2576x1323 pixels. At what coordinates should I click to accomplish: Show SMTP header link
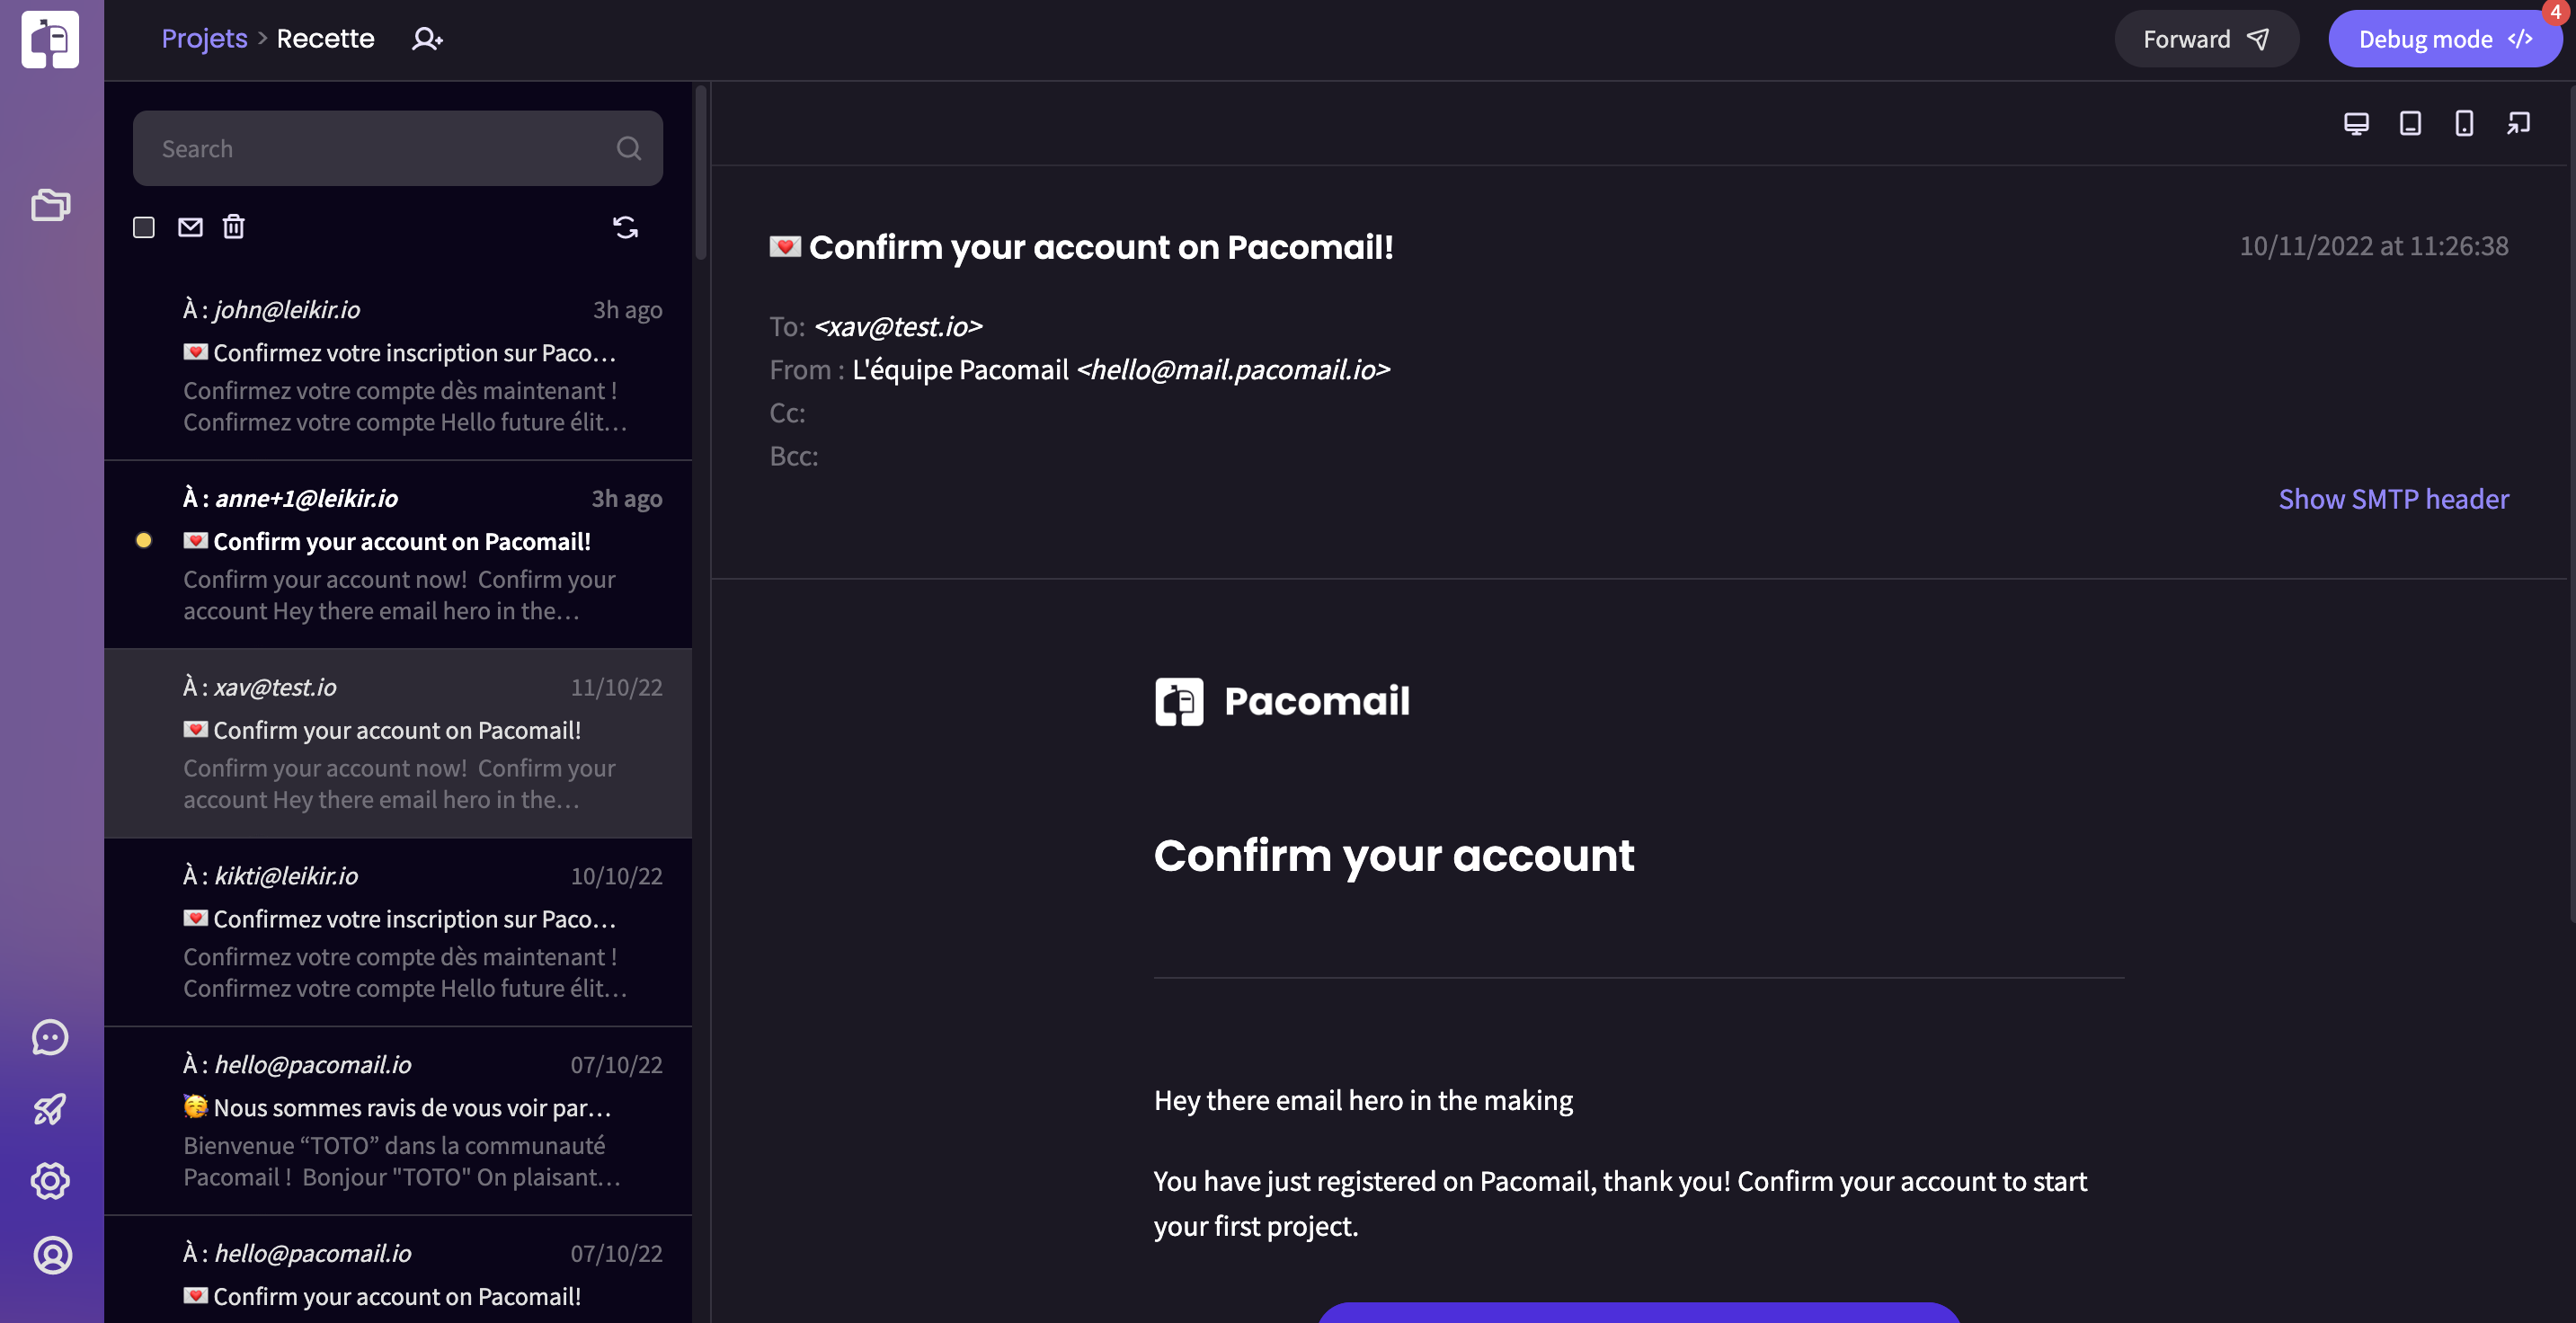coord(2393,498)
